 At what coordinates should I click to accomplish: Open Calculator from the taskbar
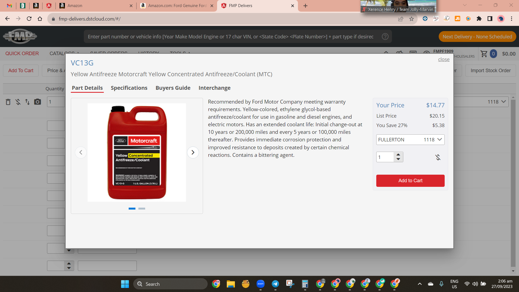[x=305, y=284]
